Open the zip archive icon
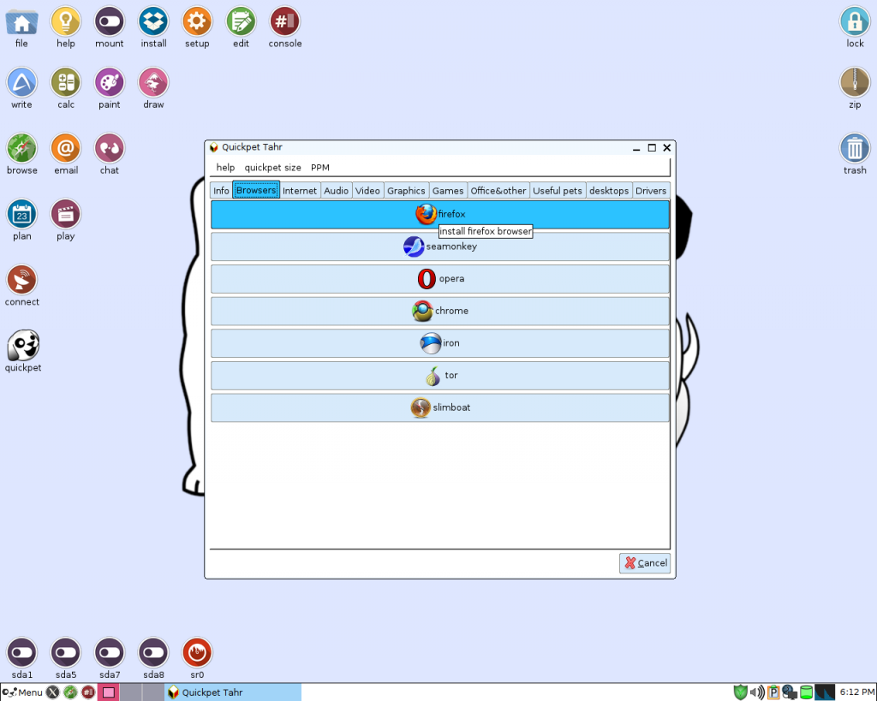 coord(855,88)
